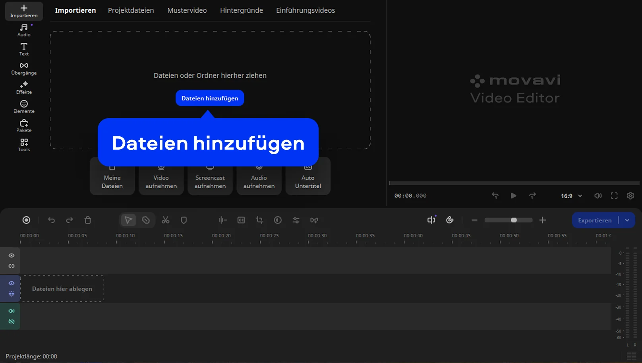
Task: Toggle visibility of the main video track
Action: (x=12, y=283)
